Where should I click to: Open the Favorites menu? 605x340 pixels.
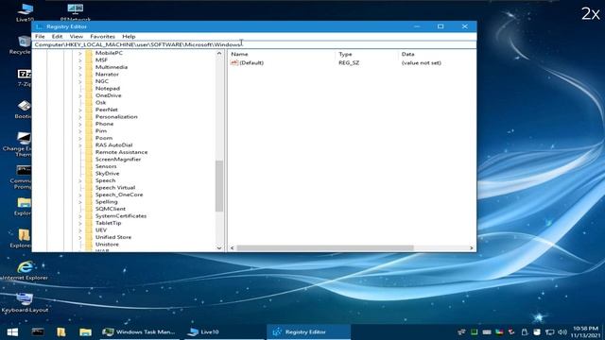click(x=102, y=36)
